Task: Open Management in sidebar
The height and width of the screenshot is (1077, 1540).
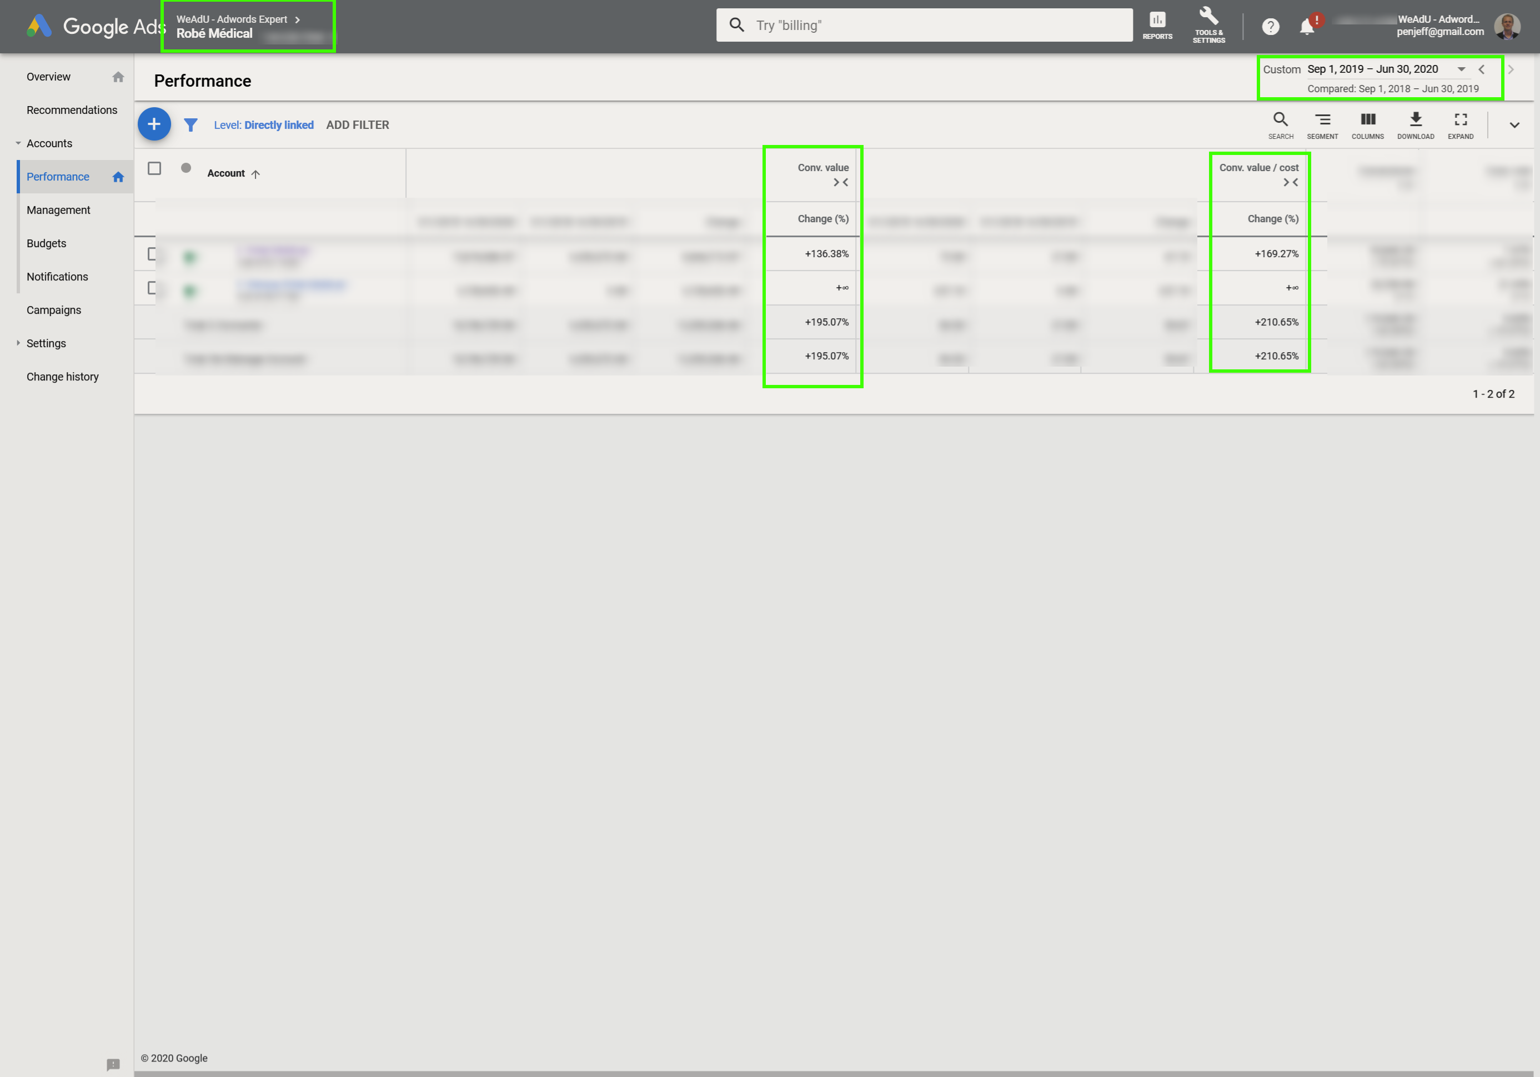Action: tap(58, 210)
